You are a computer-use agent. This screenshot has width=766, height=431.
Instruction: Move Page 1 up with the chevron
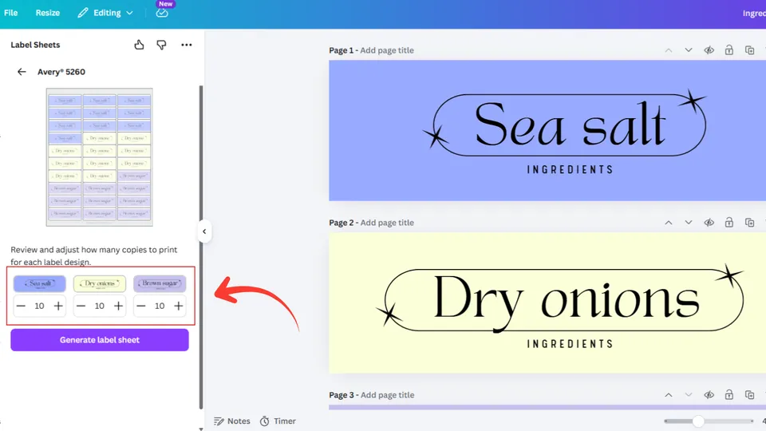[669, 50]
